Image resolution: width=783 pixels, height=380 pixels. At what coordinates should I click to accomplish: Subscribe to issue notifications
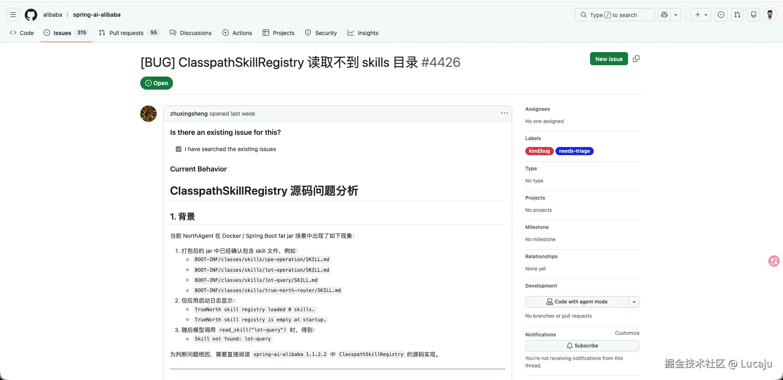click(582, 346)
